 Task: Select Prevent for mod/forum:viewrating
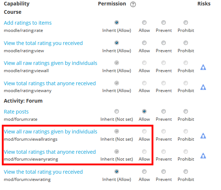coord(164,172)
